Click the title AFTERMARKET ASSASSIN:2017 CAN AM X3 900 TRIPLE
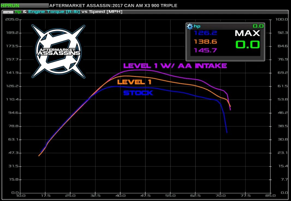This screenshot has width=291, height=201. pyautogui.click(x=113, y=5)
